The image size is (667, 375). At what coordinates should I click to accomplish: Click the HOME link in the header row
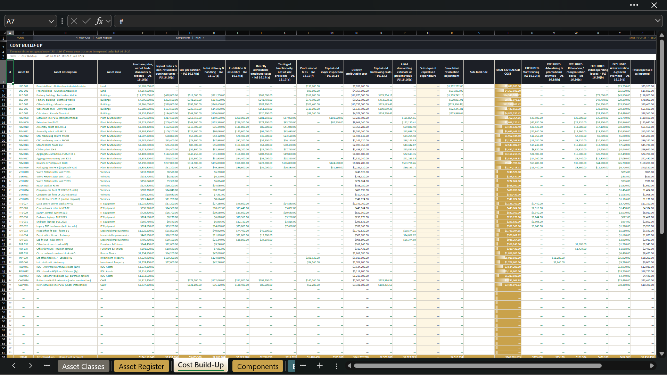point(20,38)
